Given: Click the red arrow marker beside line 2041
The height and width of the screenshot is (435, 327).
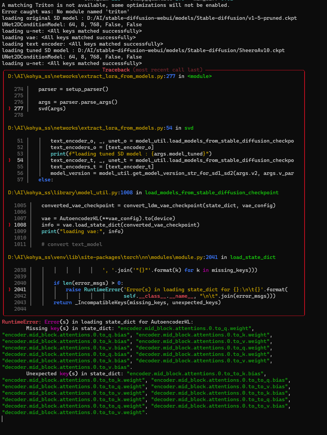Looking at the screenshot, I should click(x=10, y=289).
